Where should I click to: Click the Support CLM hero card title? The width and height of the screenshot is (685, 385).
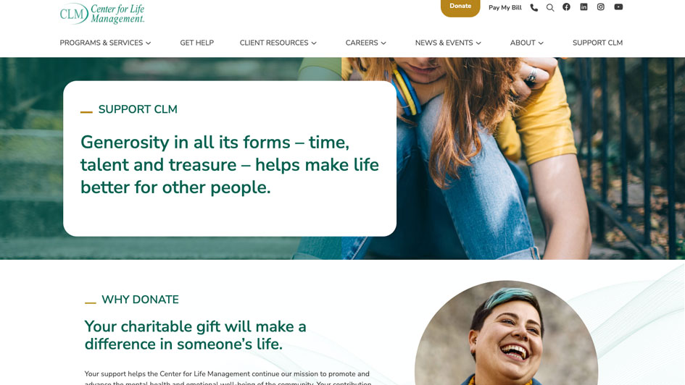[138, 109]
